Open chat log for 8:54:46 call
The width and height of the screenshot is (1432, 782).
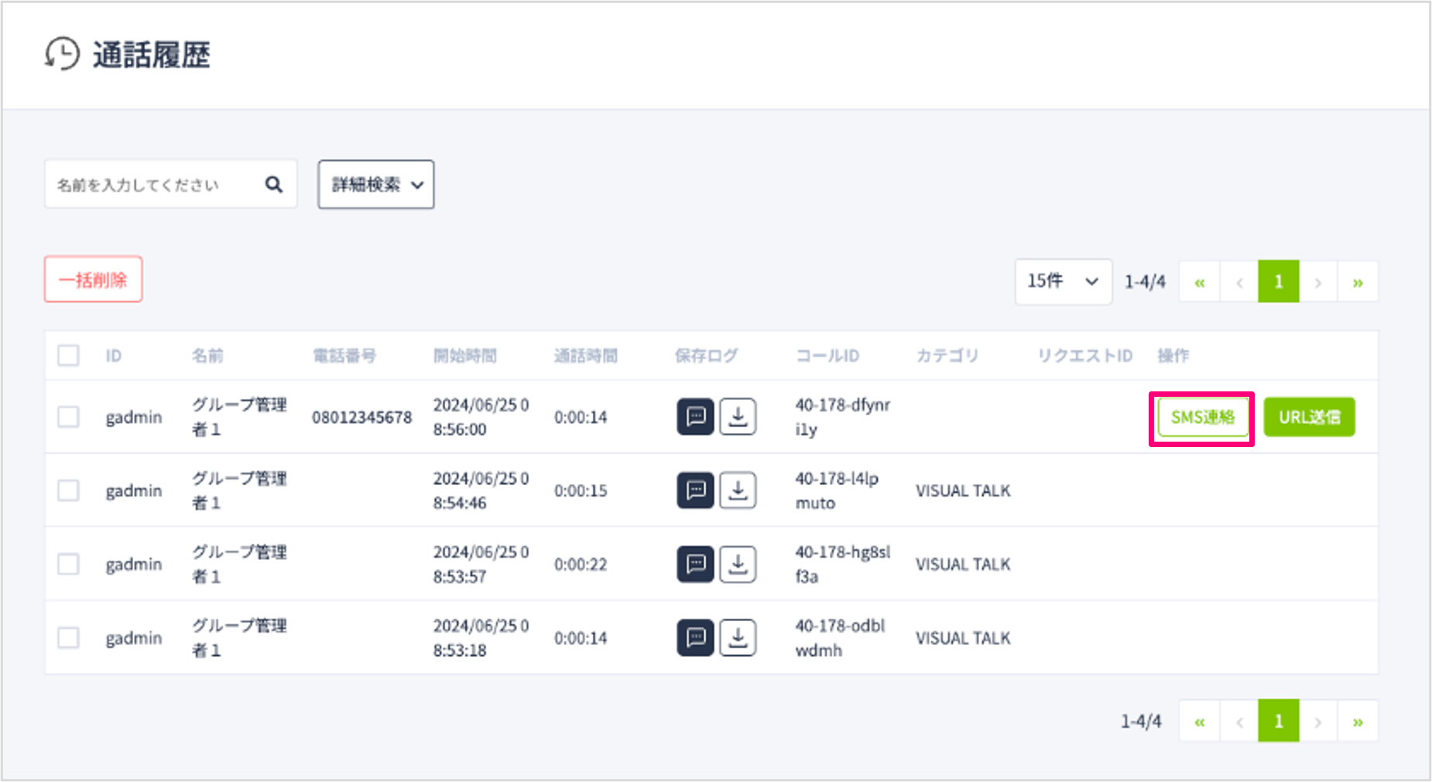coord(695,490)
